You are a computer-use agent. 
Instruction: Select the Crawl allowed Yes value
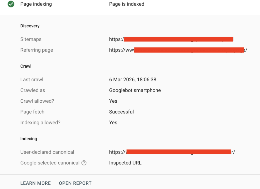113,101
